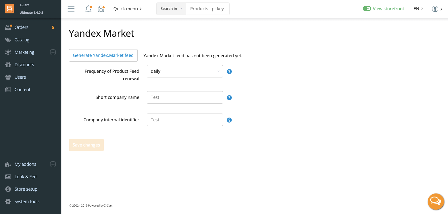The image size is (448, 214).
Task: Click the Save changes button
Action: 86,145
